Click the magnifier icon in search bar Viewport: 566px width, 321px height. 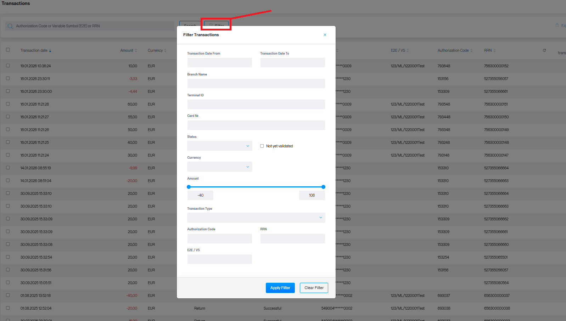(10, 26)
